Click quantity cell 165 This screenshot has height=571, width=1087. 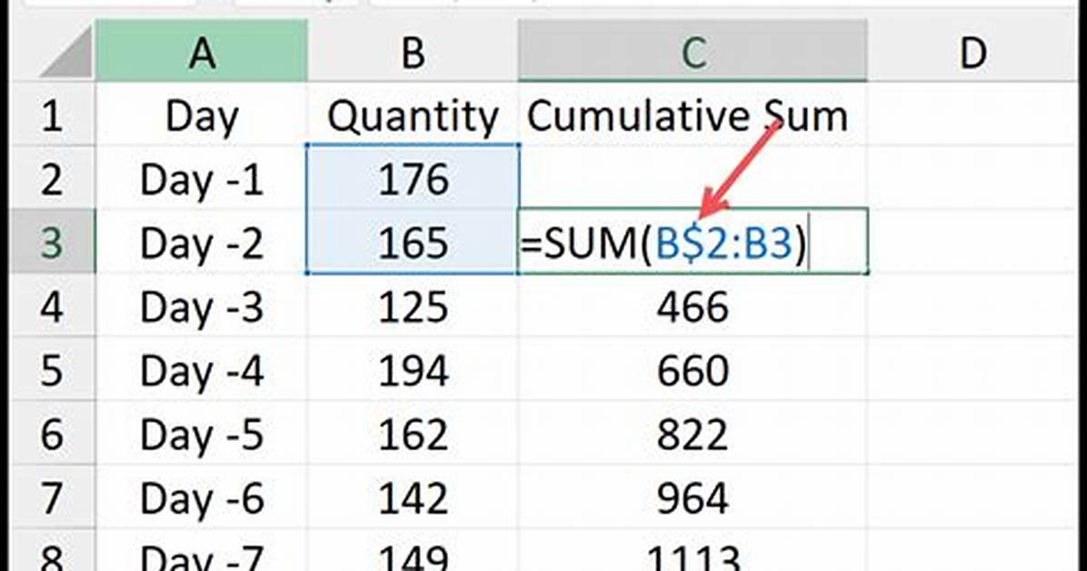point(413,242)
